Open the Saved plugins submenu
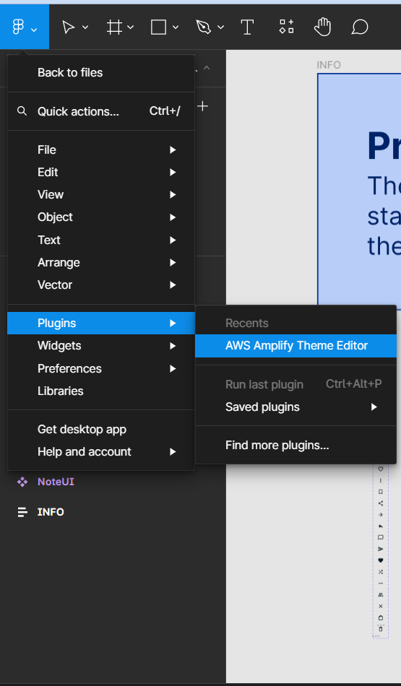The image size is (401, 686). point(296,407)
